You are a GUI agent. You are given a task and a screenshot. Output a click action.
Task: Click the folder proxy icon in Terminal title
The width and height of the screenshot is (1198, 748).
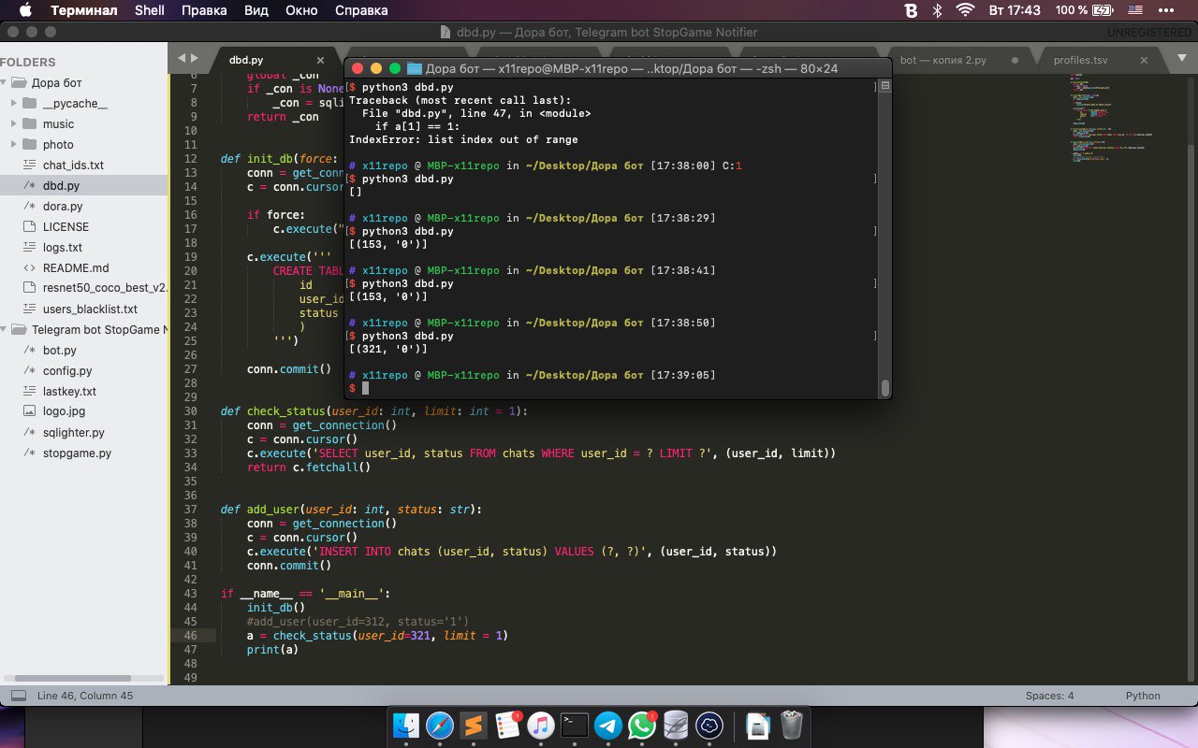coord(415,68)
